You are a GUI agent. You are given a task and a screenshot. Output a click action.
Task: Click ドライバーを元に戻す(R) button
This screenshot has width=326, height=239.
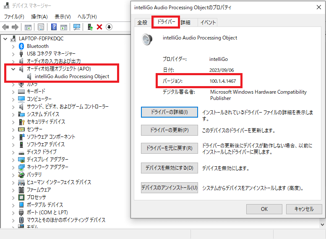[x=170, y=148]
